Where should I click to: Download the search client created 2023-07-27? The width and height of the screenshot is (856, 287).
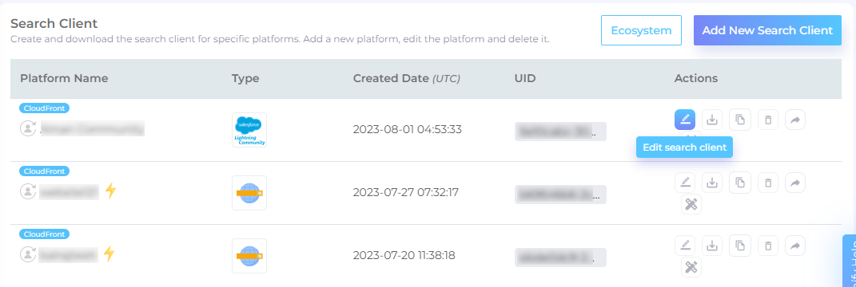pyautogui.click(x=712, y=183)
